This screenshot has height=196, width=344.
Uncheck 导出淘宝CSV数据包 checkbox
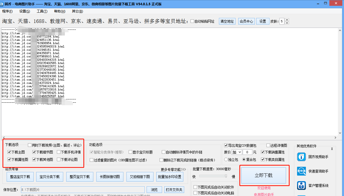(226, 145)
